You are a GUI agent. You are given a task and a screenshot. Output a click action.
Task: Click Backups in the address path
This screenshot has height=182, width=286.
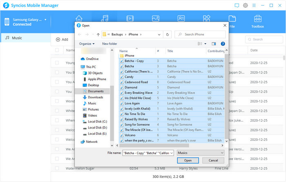point(117,34)
